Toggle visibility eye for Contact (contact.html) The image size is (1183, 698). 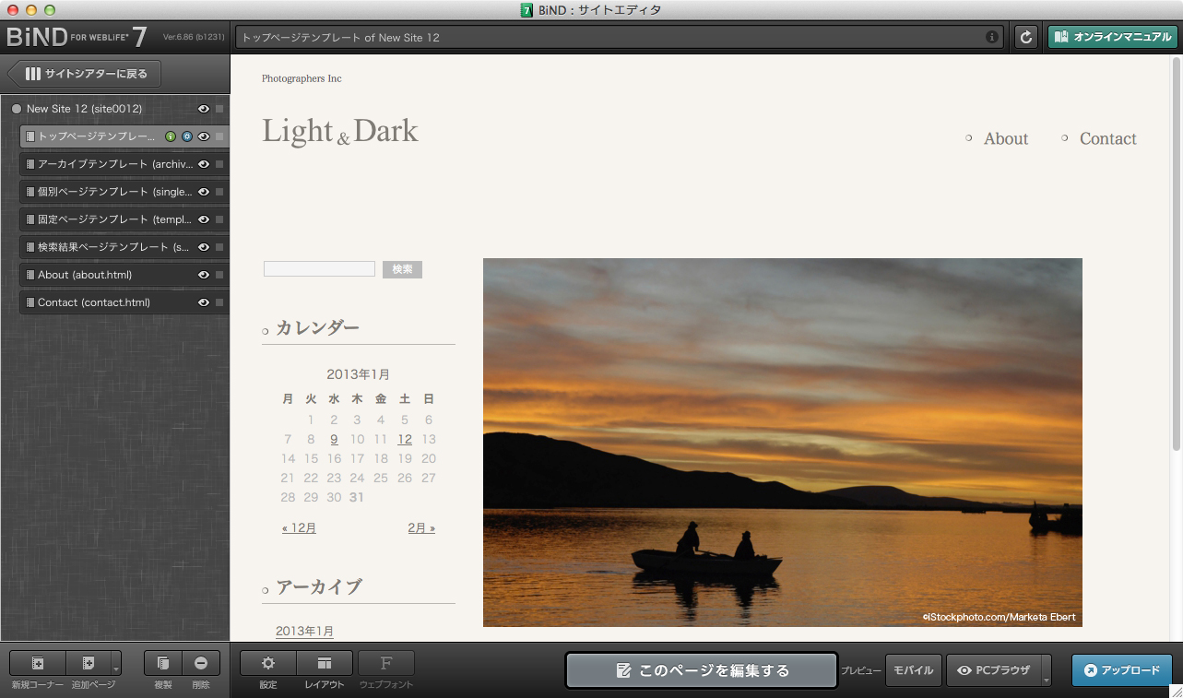coord(204,302)
